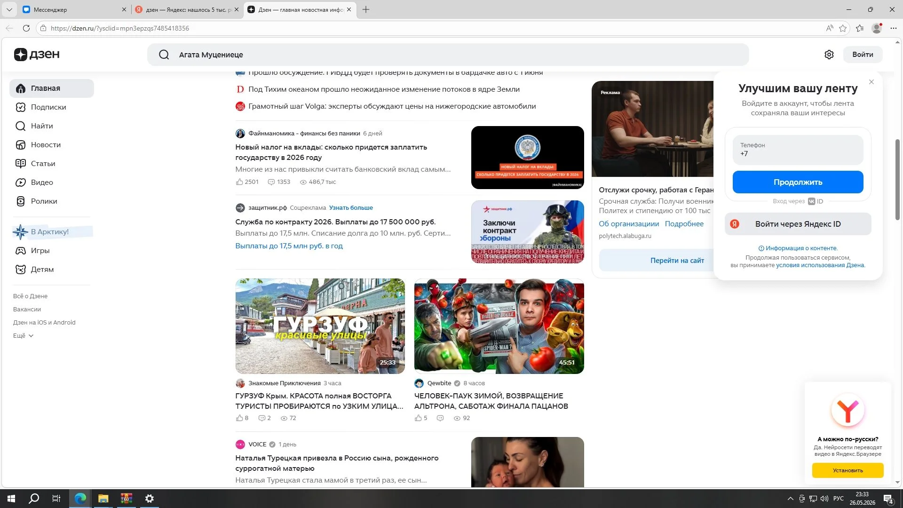
Task: Click the РУС language indicator in the taskbar
Action: (x=839, y=499)
